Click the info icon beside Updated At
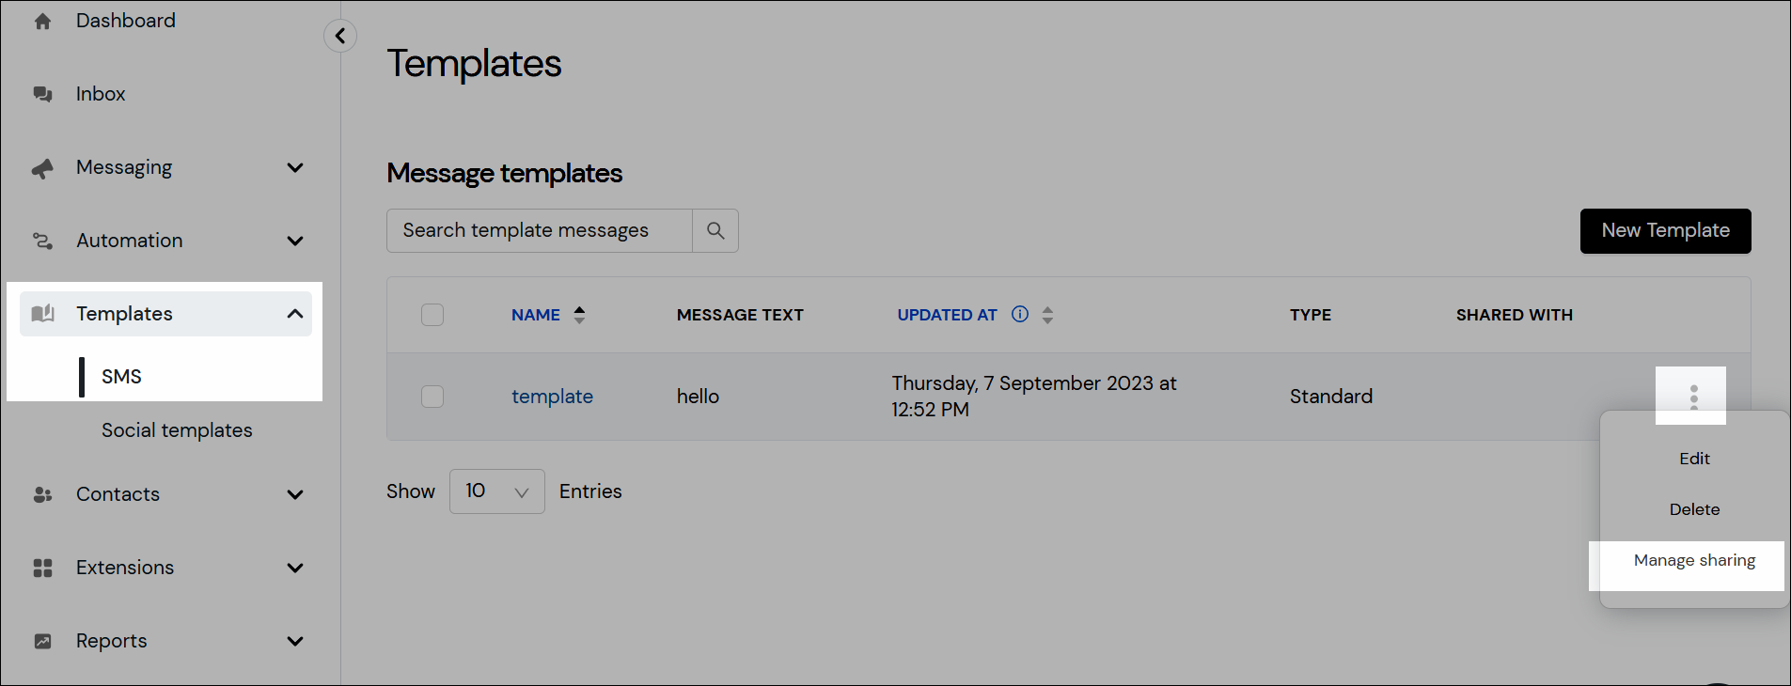Viewport: 1791px width, 686px height. click(1020, 315)
